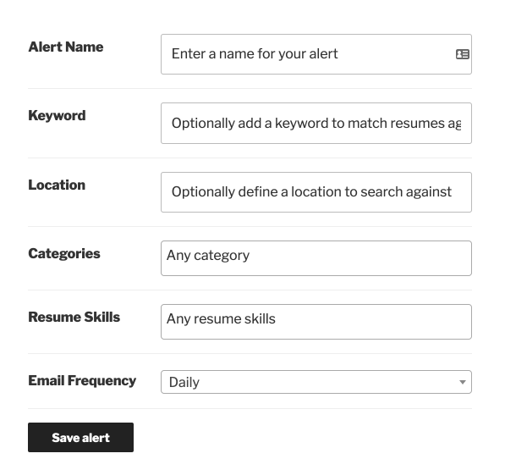The image size is (516, 470).
Task: Focus the Alert Name text field
Action: click(x=316, y=54)
